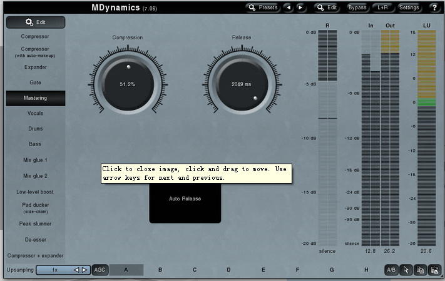
Task: Select preset slot A
Action: click(x=126, y=270)
